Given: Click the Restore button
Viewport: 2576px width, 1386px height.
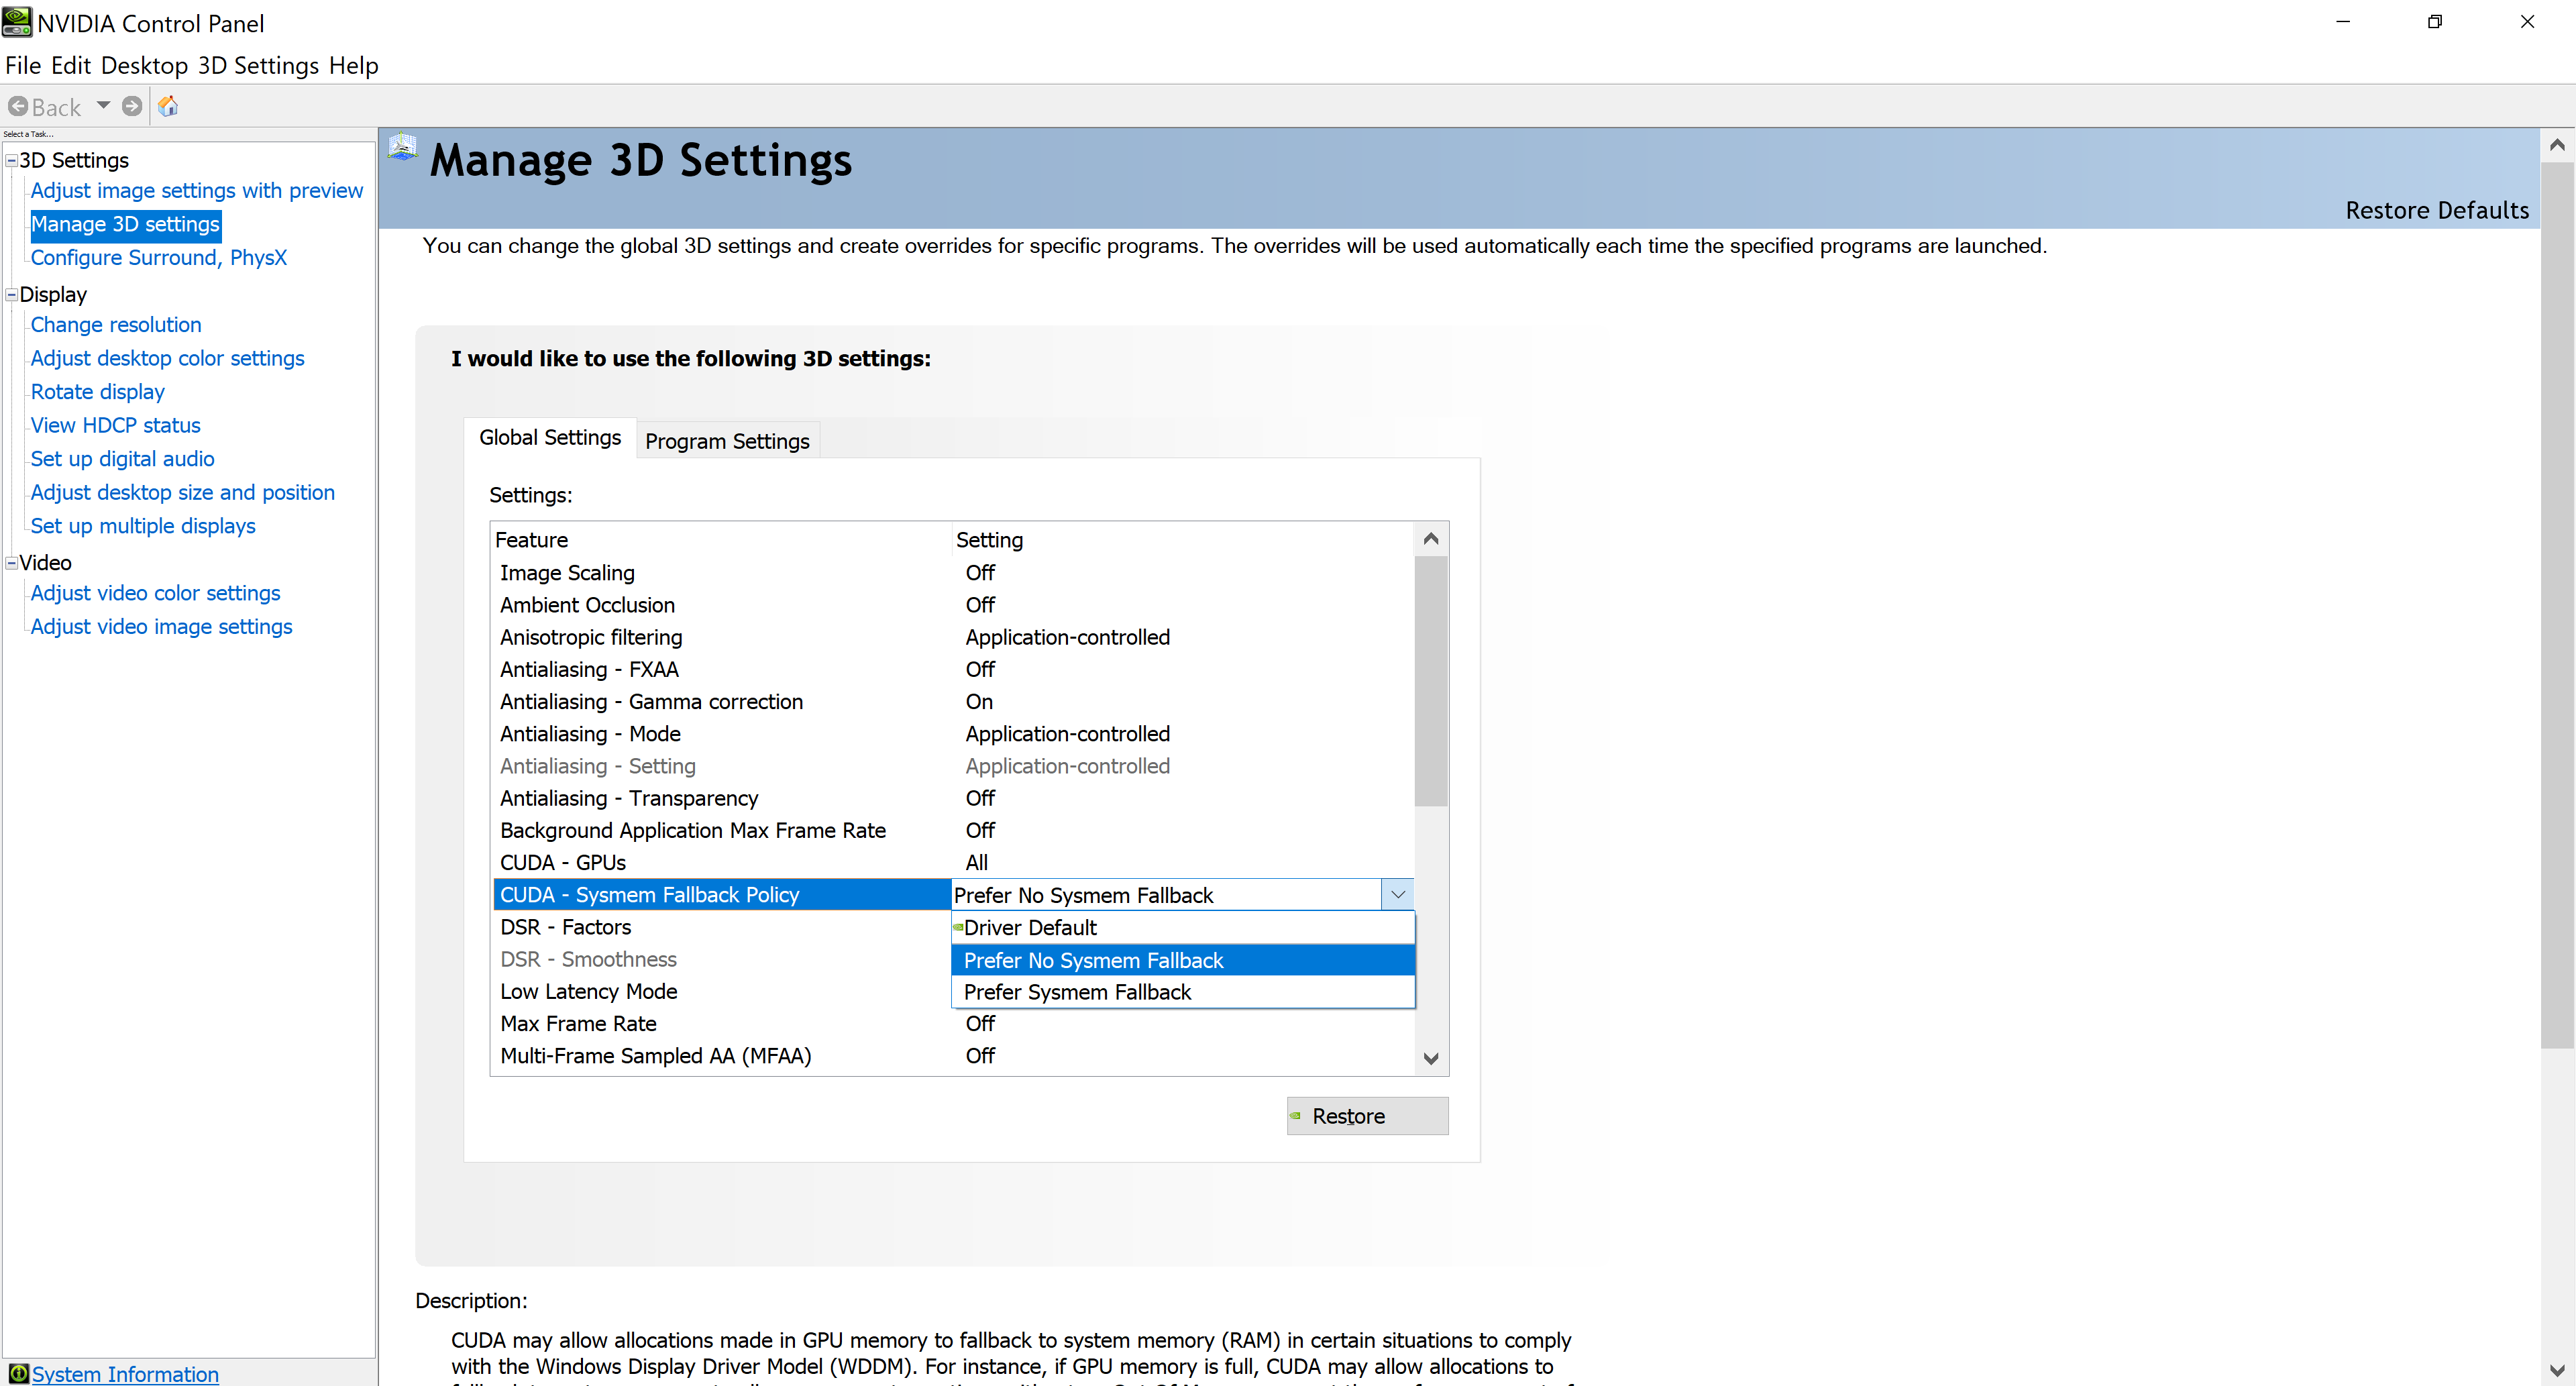Looking at the screenshot, I should [1367, 1116].
